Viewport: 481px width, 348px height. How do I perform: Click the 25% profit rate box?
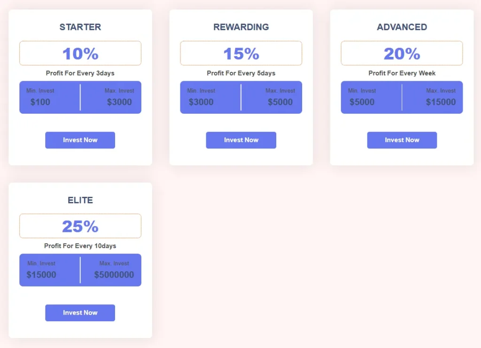point(80,226)
